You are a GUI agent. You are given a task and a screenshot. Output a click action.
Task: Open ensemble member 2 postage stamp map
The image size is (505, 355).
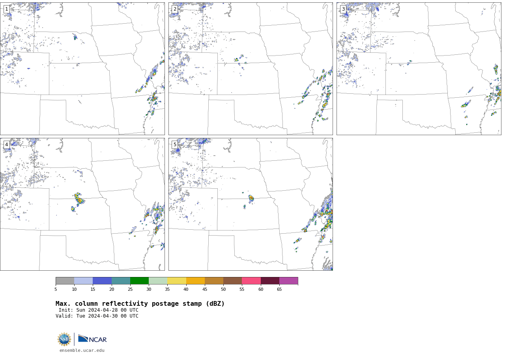251,69
